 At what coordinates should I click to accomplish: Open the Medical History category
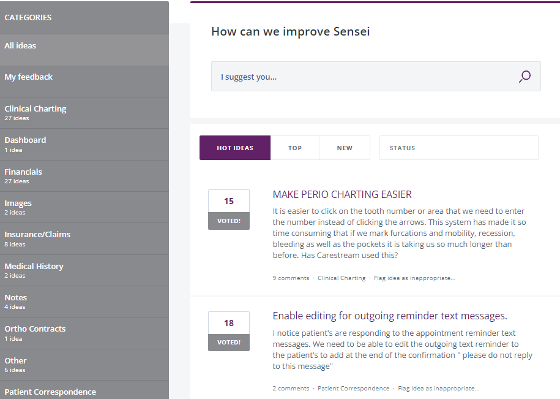84,270
